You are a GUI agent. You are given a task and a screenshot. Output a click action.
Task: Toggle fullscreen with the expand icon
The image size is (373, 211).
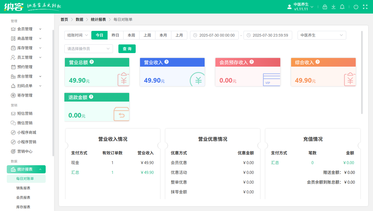click(365, 7)
